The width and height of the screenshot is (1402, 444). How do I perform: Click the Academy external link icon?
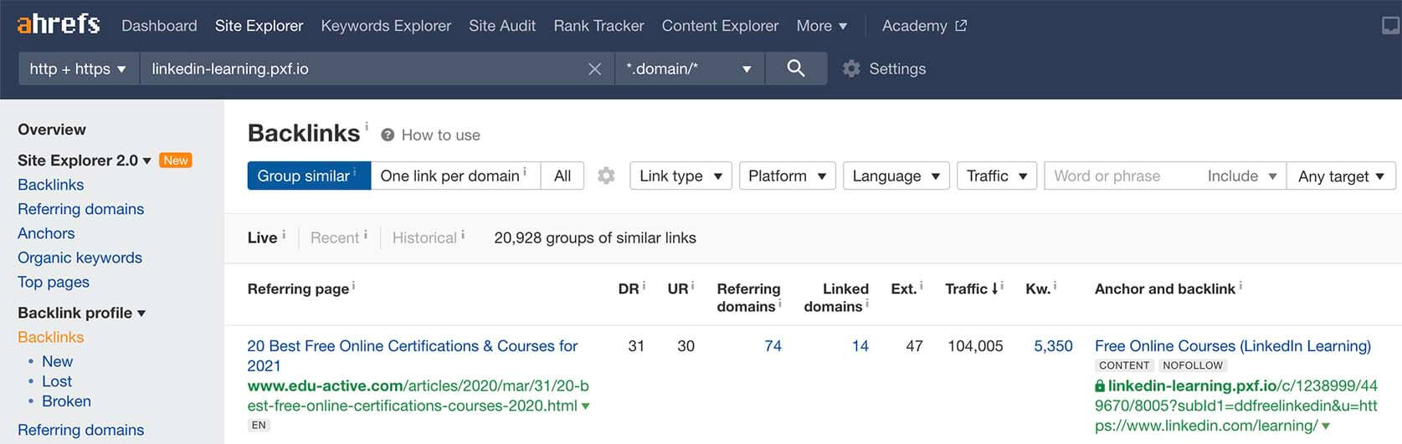(x=961, y=25)
